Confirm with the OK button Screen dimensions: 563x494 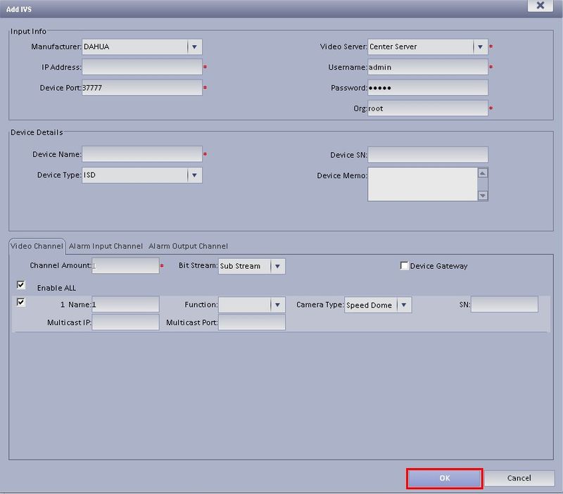click(445, 479)
